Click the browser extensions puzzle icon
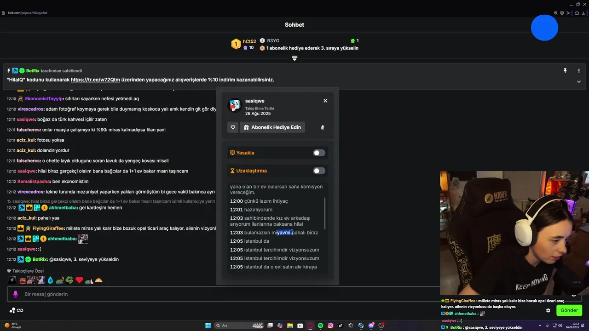The image size is (589, 331). (x=577, y=13)
